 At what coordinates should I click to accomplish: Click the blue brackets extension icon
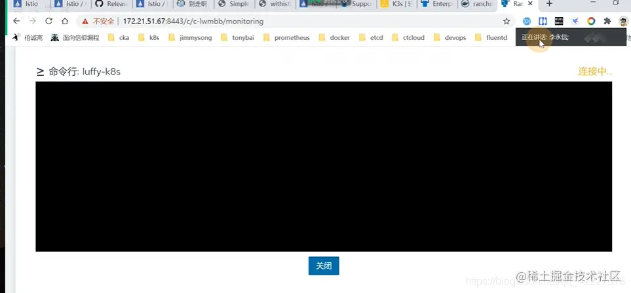[x=543, y=22]
